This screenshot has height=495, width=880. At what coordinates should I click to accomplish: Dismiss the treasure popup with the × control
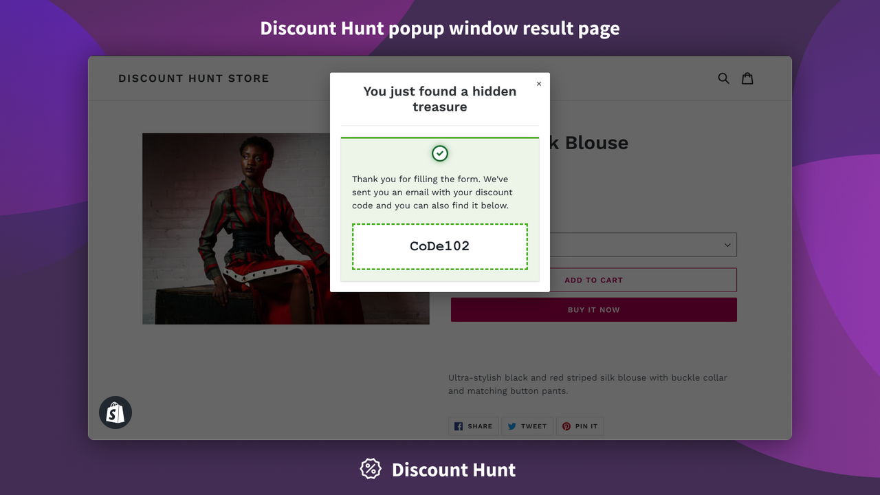pos(539,83)
